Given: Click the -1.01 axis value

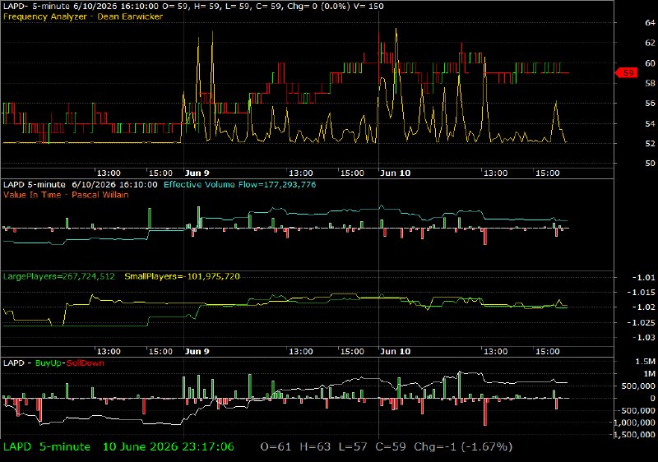Looking at the screenshot, I should tap(643, 277).
